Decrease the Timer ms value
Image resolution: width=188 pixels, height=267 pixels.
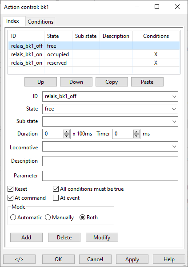click(136, 136)
